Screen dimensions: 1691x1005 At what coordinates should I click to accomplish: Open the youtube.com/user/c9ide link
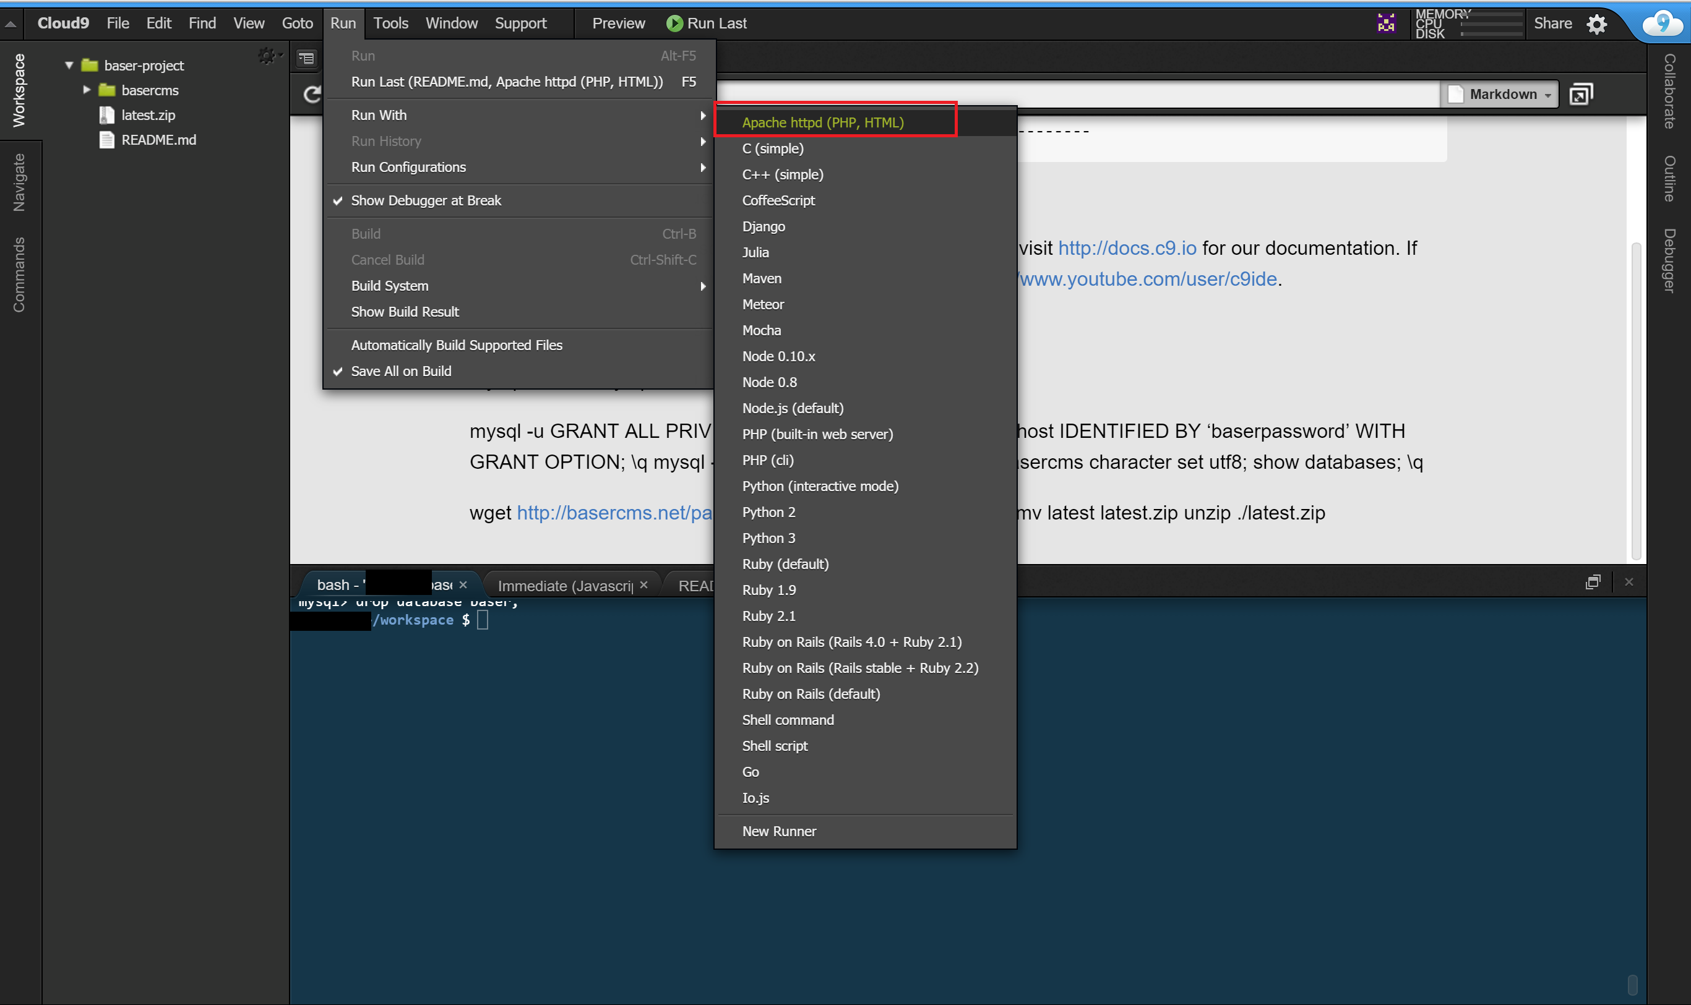coord(1148,279)
